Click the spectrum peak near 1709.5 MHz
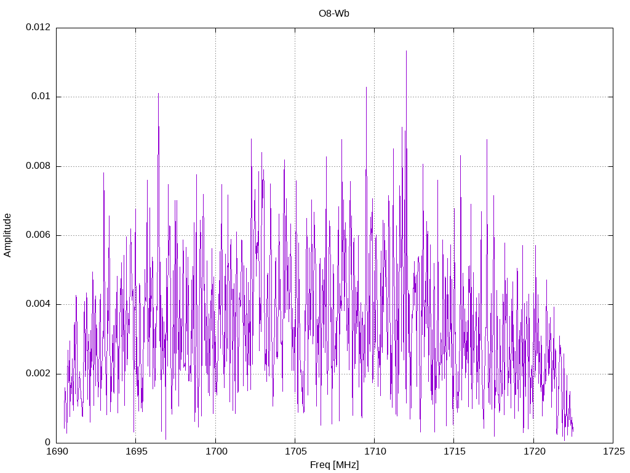This screenshot has height=473, width=630. pyautogui.click(x=366, y=87)
